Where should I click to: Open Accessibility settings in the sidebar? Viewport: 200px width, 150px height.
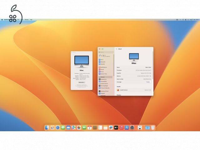[105, 81]
